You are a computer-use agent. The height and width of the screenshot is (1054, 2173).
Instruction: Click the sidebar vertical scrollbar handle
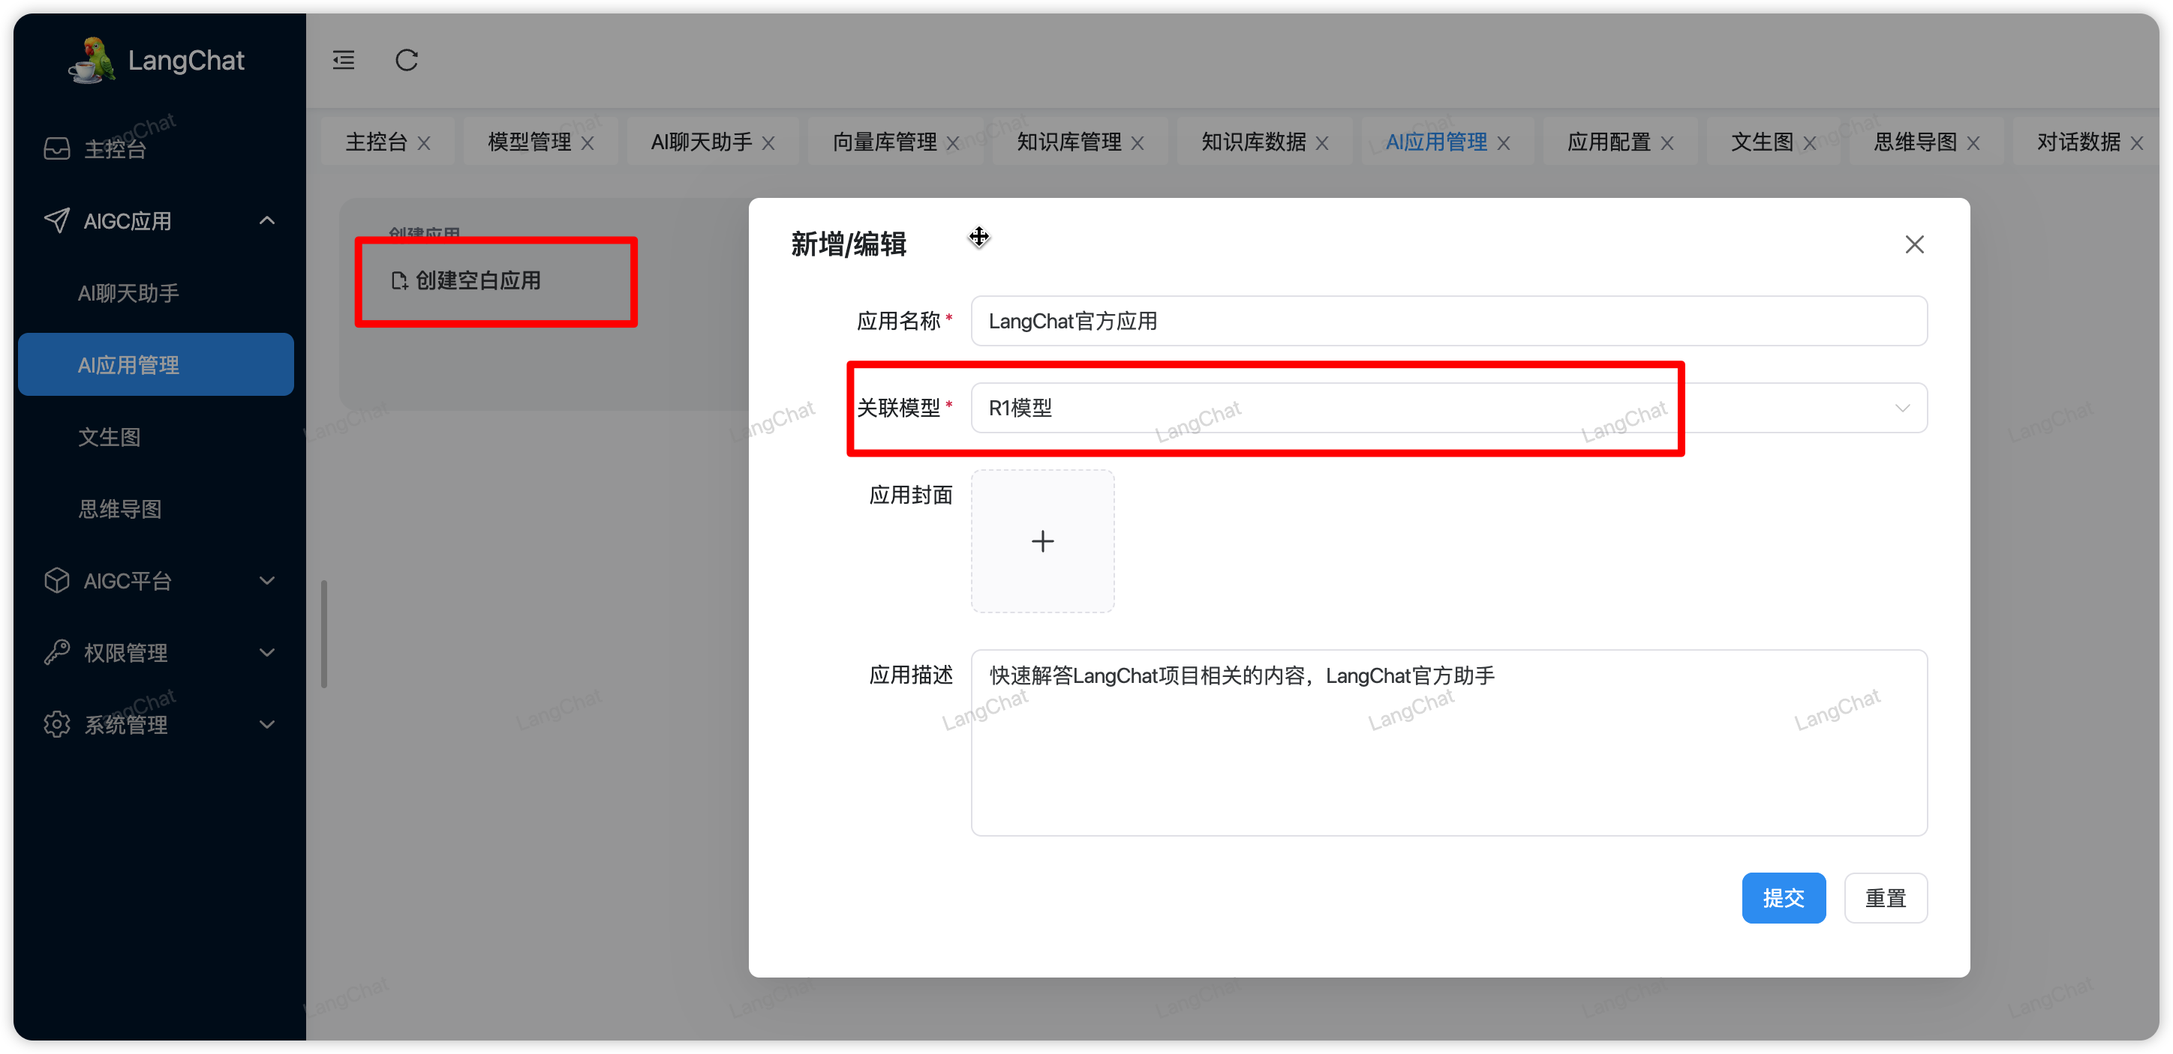click(324, 633)
